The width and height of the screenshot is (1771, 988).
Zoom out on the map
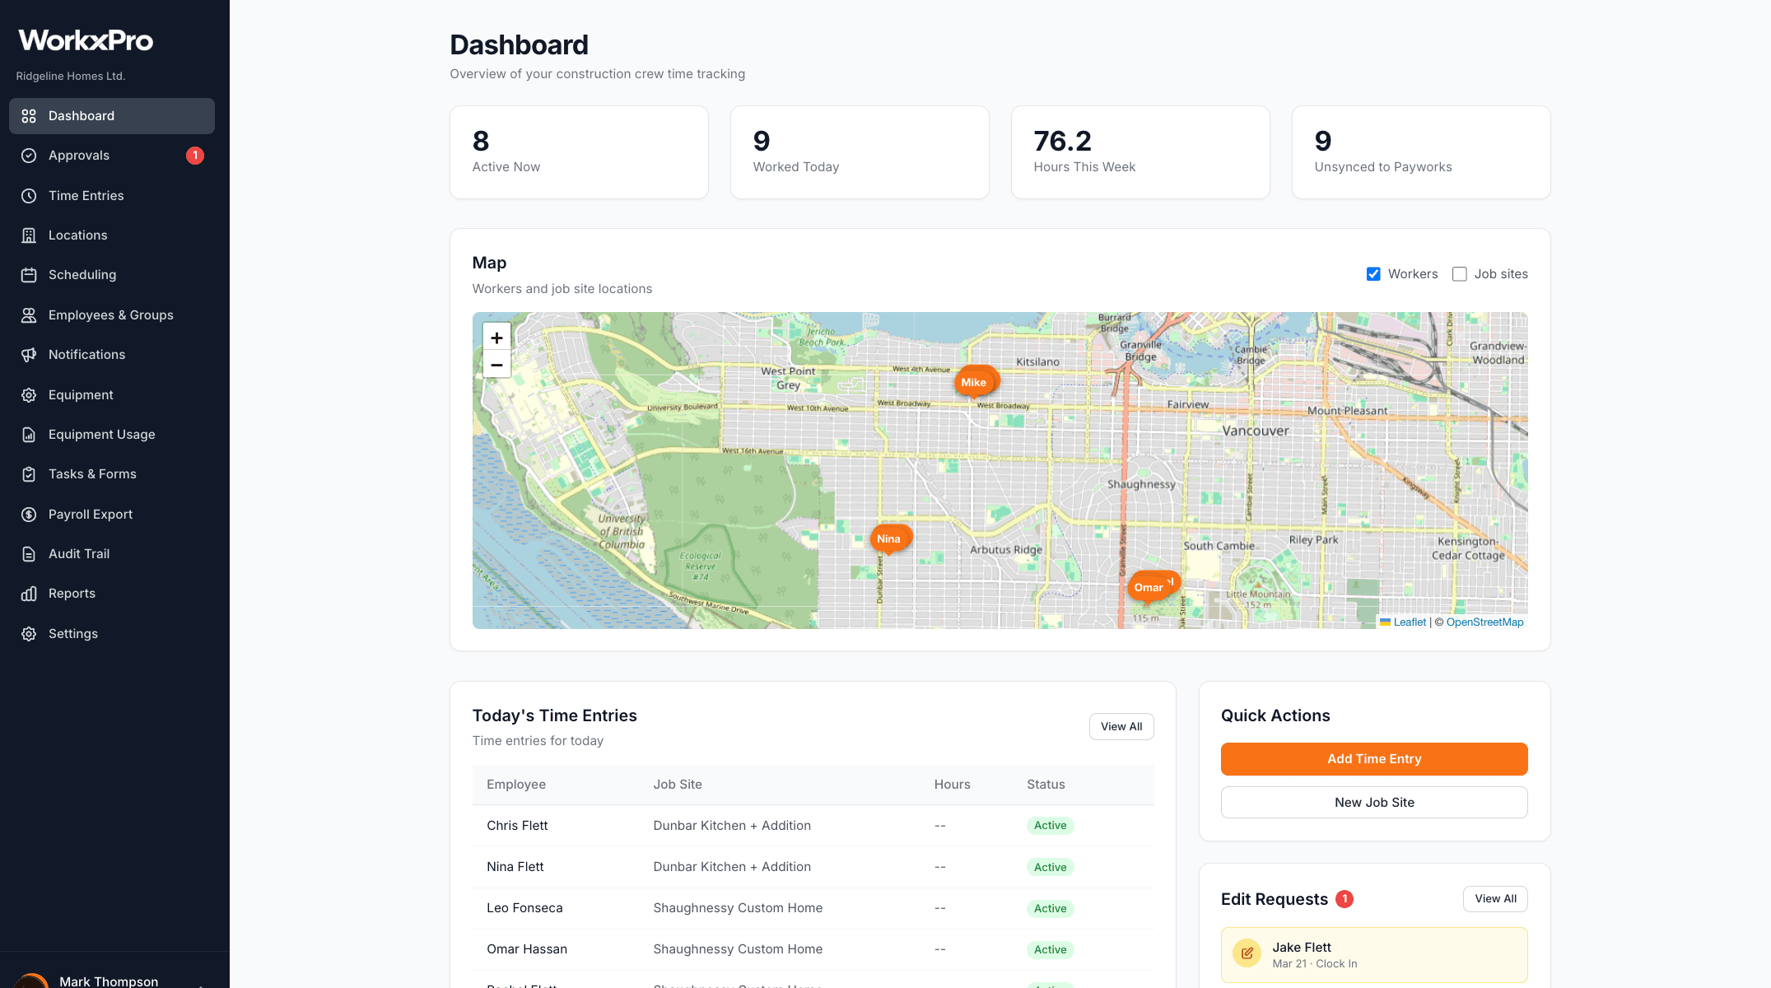click(x=496, y=365)
